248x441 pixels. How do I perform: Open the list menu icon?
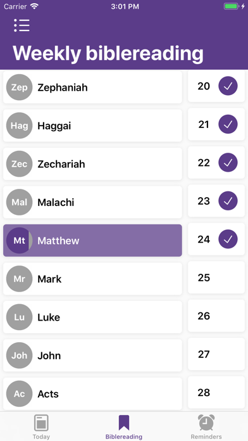22,25
